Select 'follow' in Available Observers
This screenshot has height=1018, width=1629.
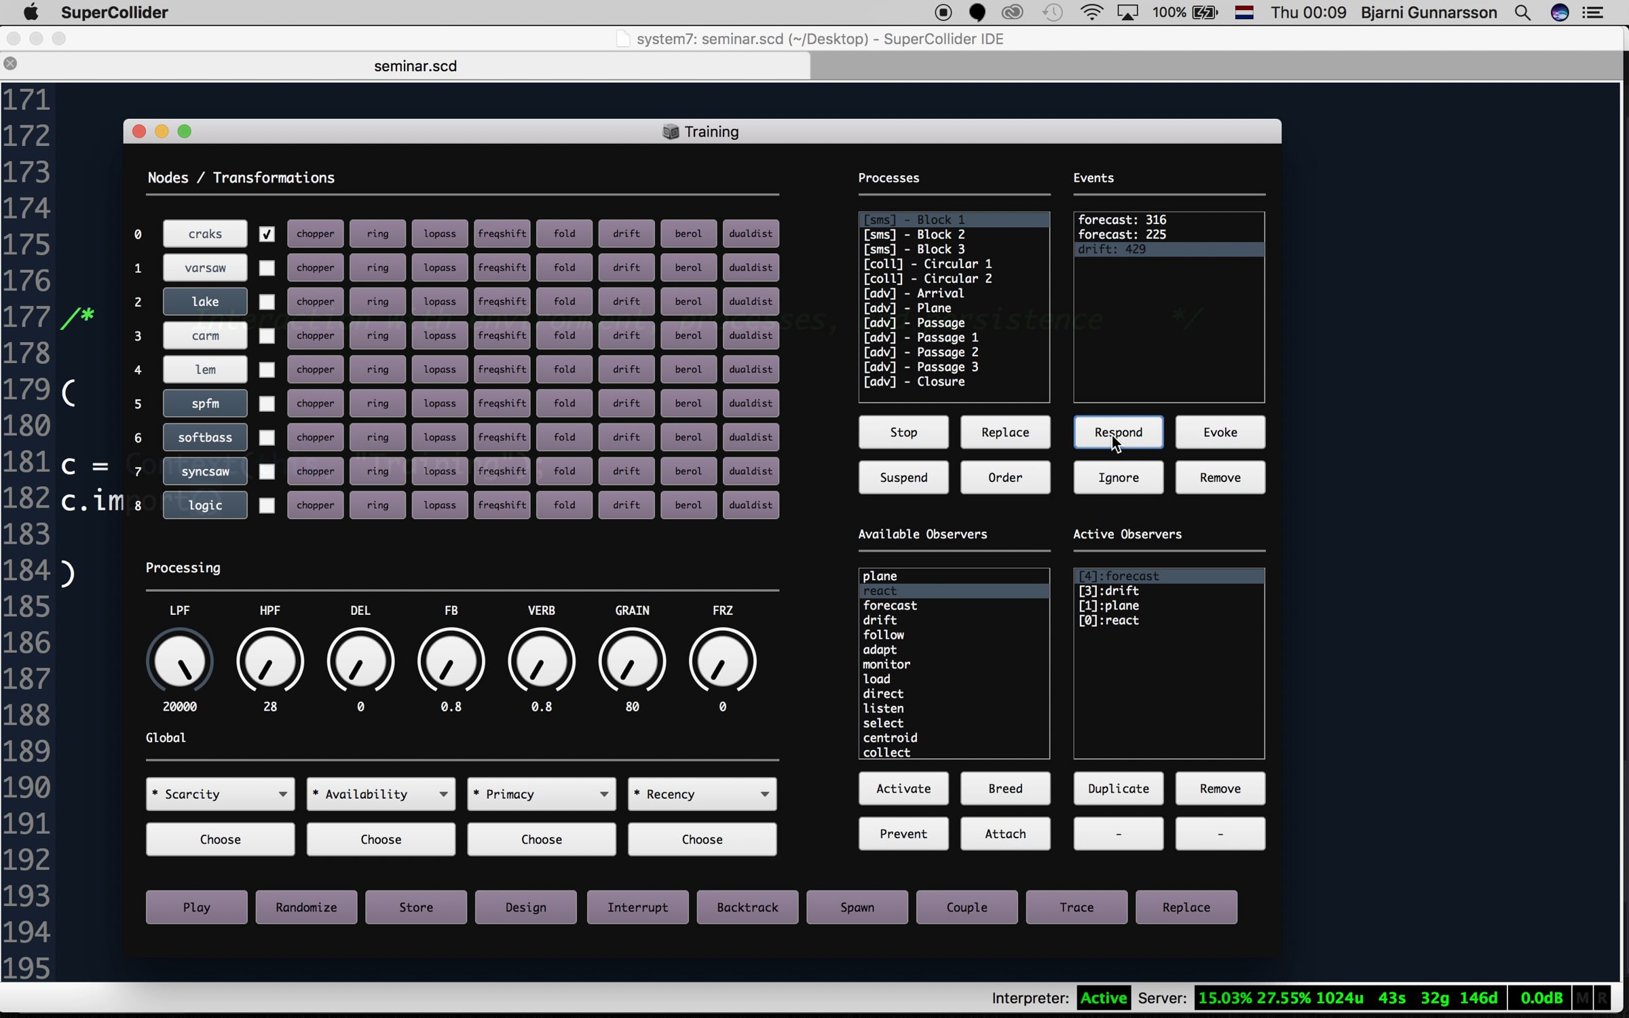tap(954, 635)
